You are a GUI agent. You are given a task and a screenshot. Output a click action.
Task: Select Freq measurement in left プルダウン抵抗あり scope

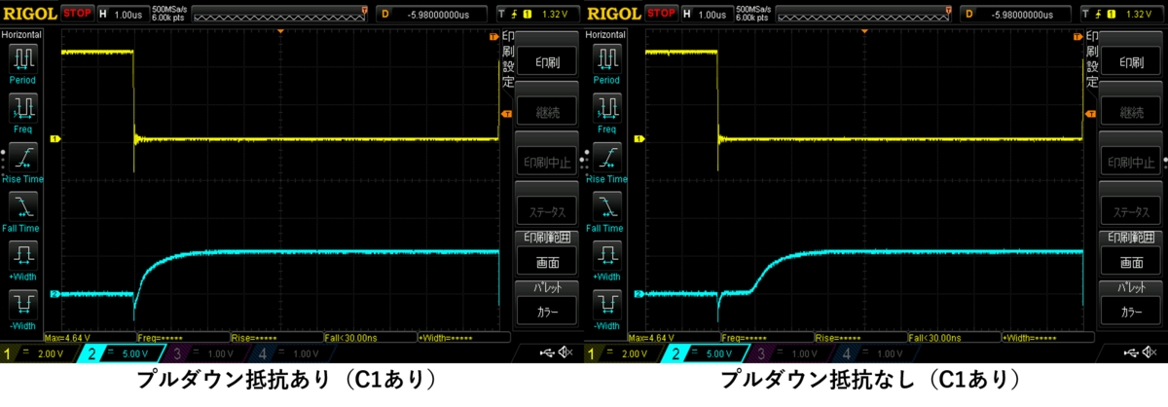pyautogui.click(x=21, y=113)
